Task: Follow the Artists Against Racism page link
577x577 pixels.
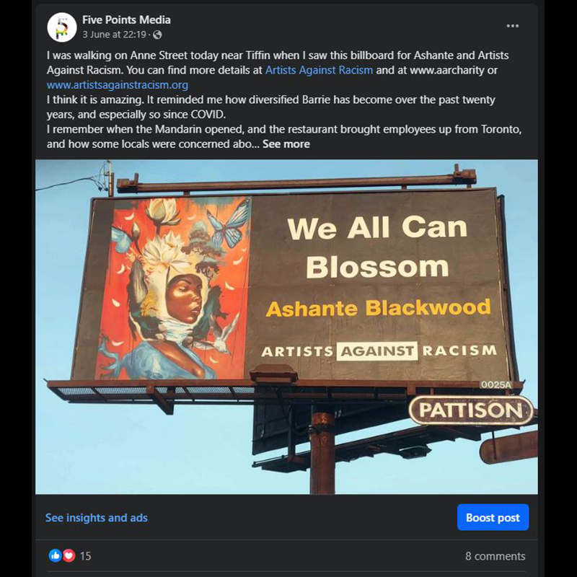Action: coord(319,70)
